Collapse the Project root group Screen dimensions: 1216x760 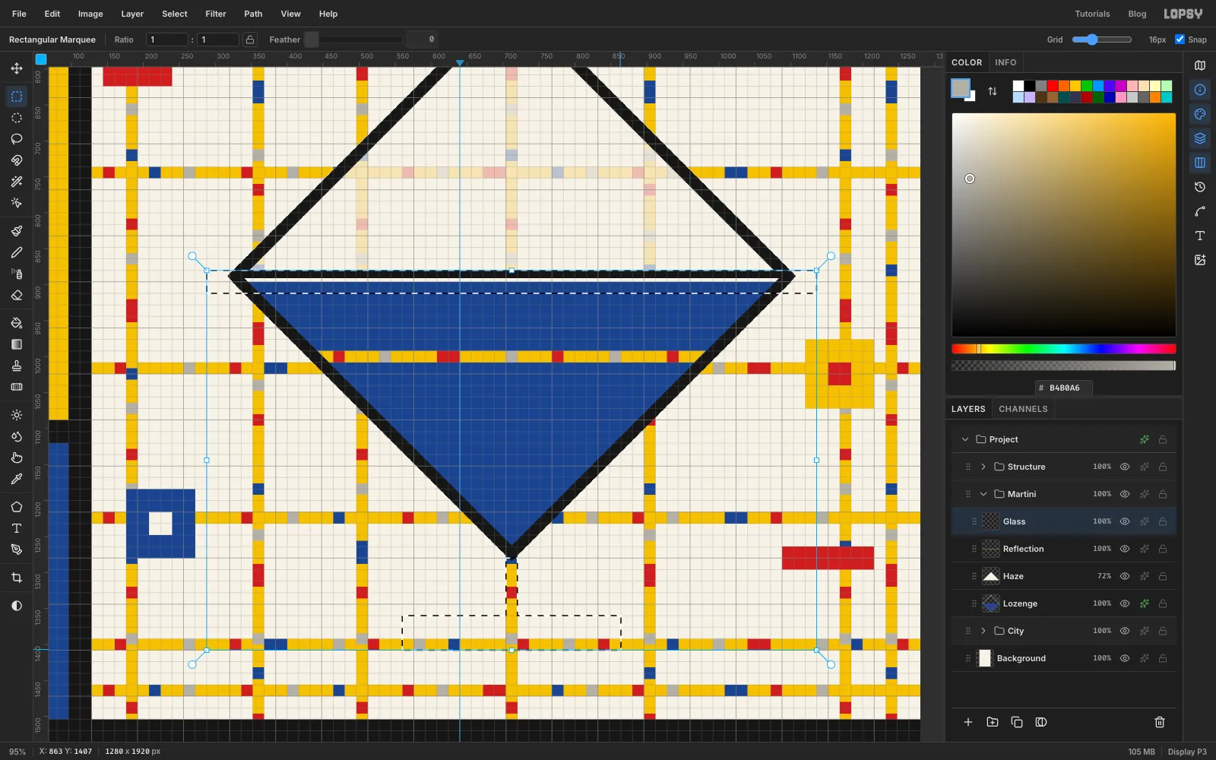click(965, 439)
